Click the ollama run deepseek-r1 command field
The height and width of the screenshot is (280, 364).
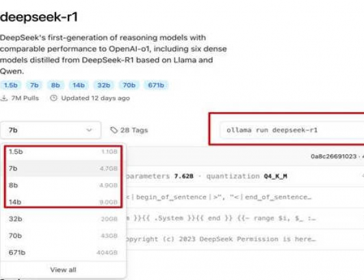click(292, 130)
